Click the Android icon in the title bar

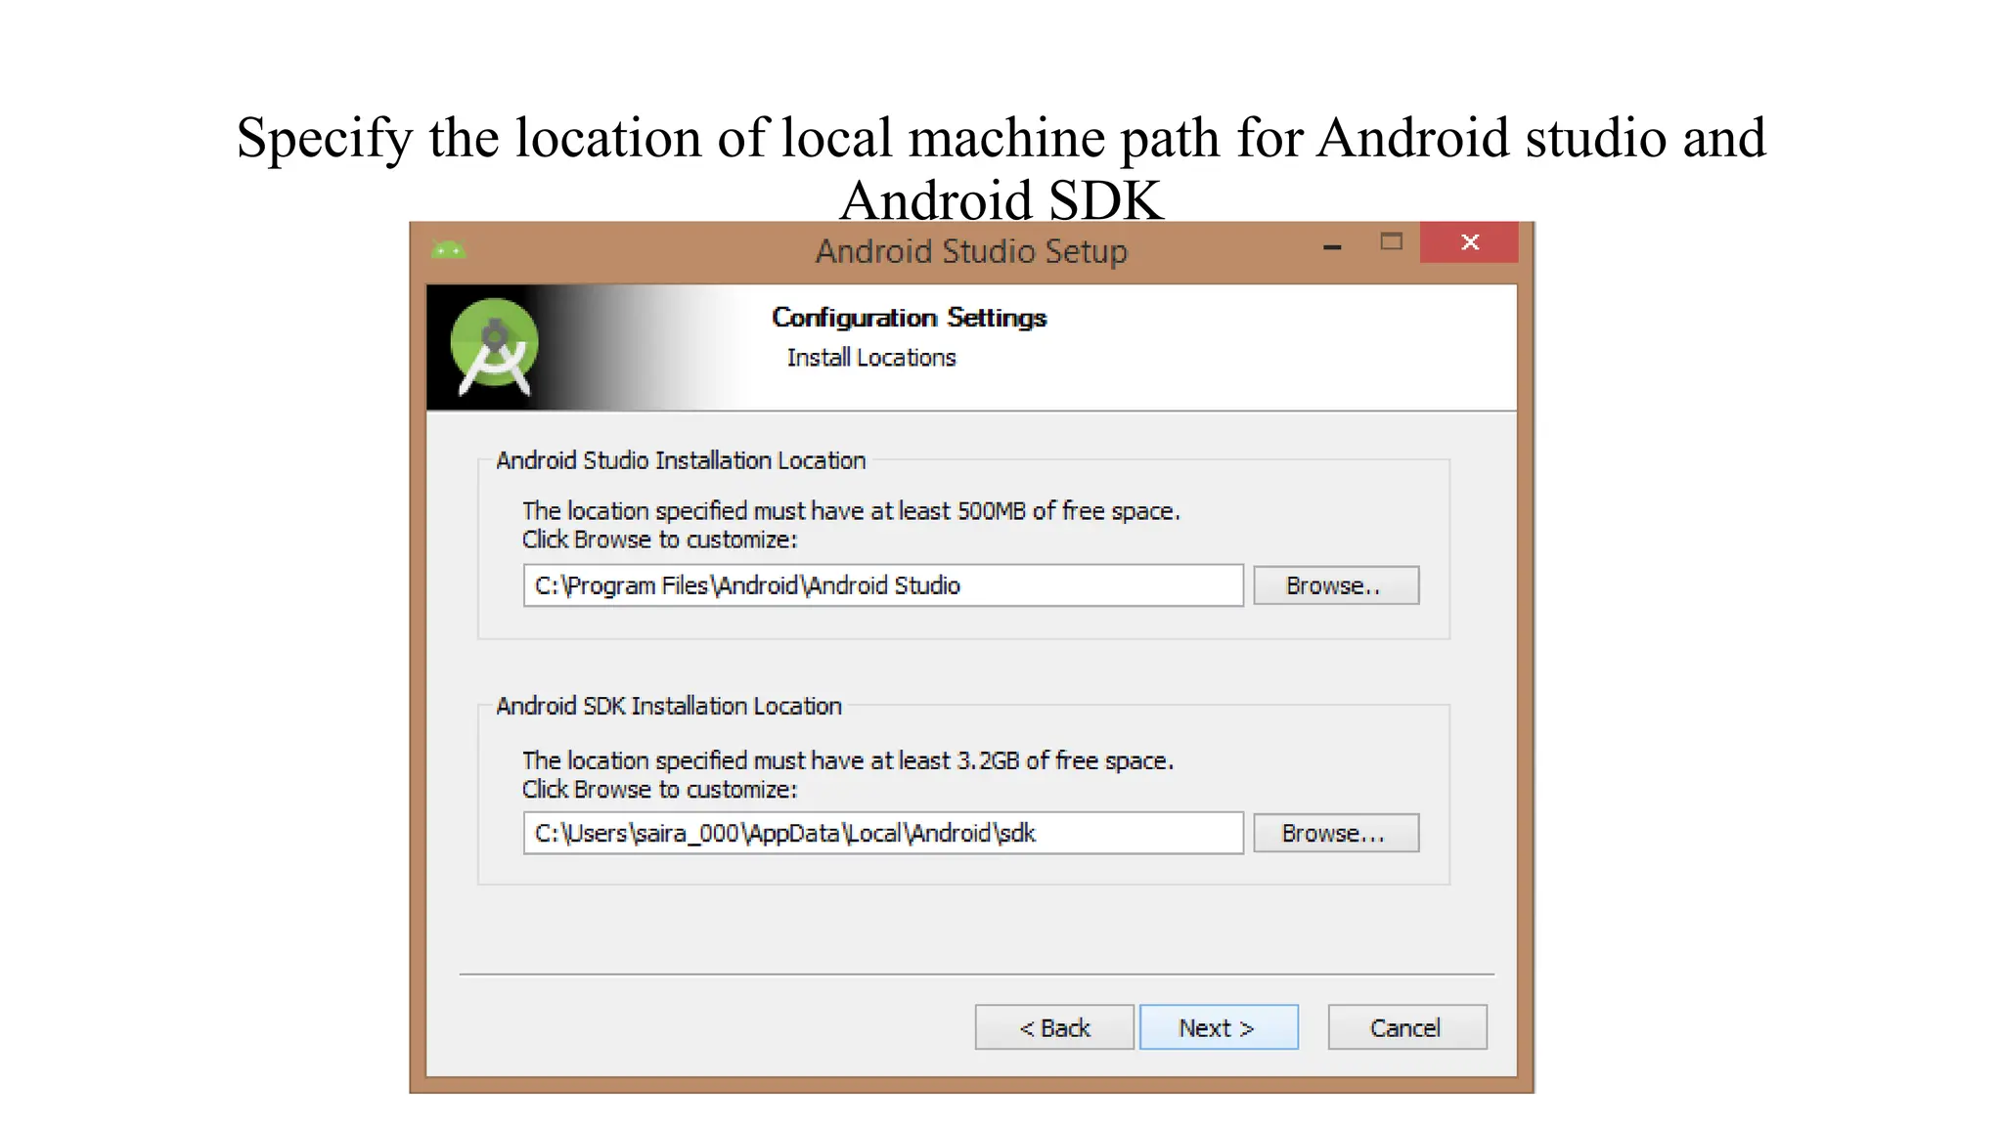coord(448,250)
